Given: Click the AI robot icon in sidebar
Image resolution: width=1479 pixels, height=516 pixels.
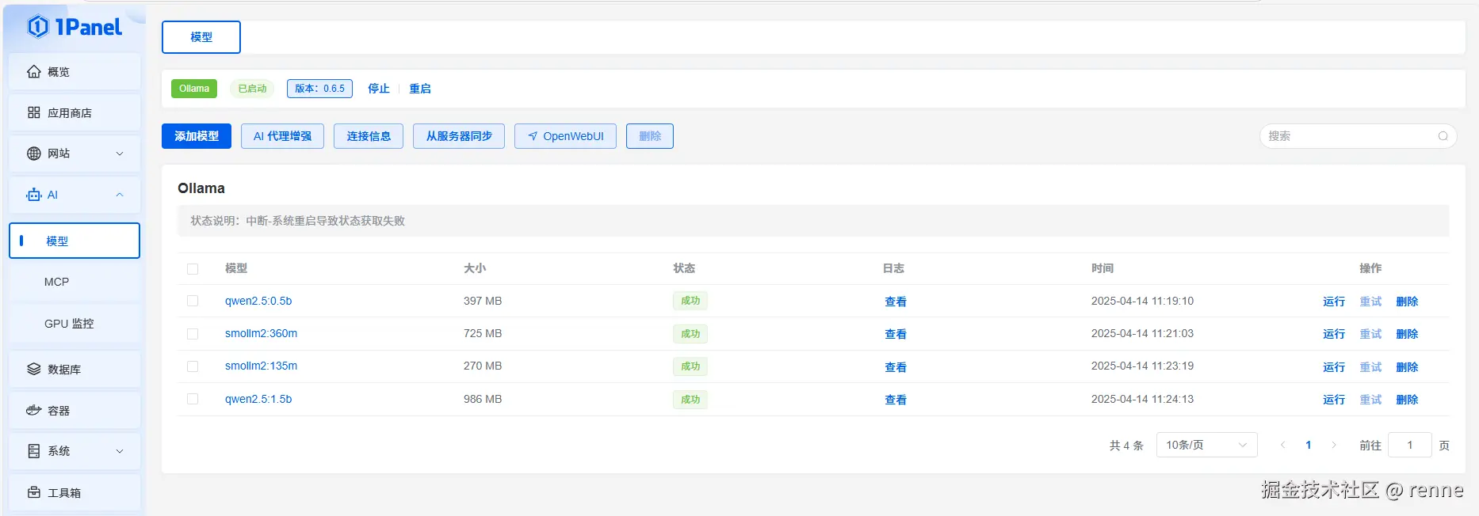Looking at the screenshot, I should [x=34, y=195].
